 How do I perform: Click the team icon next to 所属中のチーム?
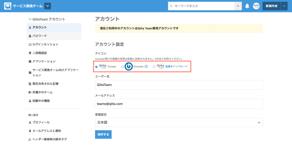point(30,92)
